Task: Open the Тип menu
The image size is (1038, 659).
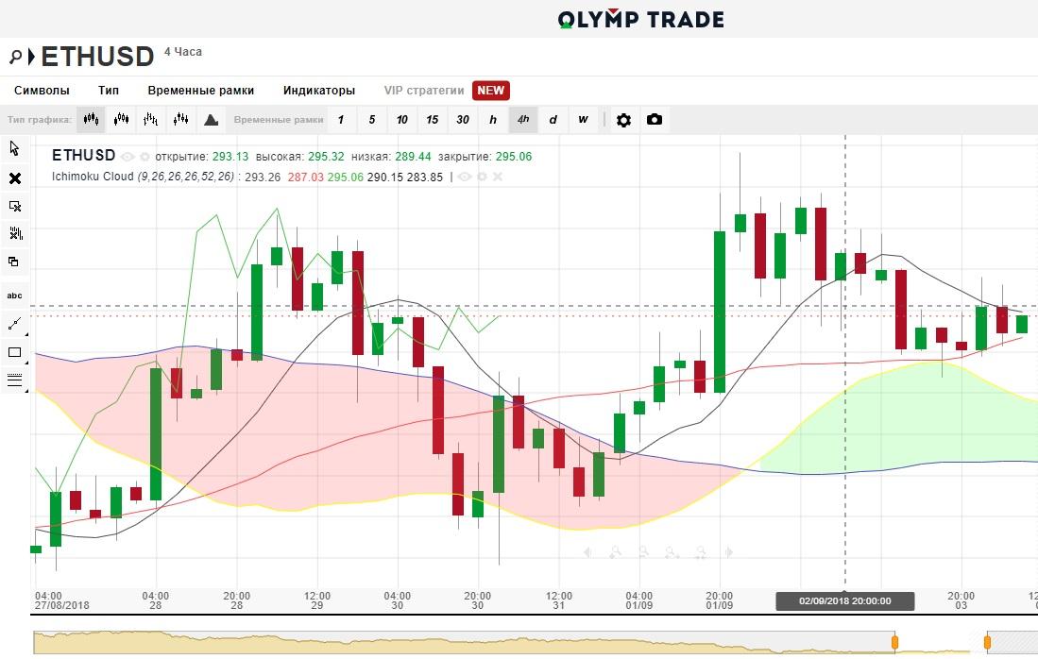Action: coord(109,91)
